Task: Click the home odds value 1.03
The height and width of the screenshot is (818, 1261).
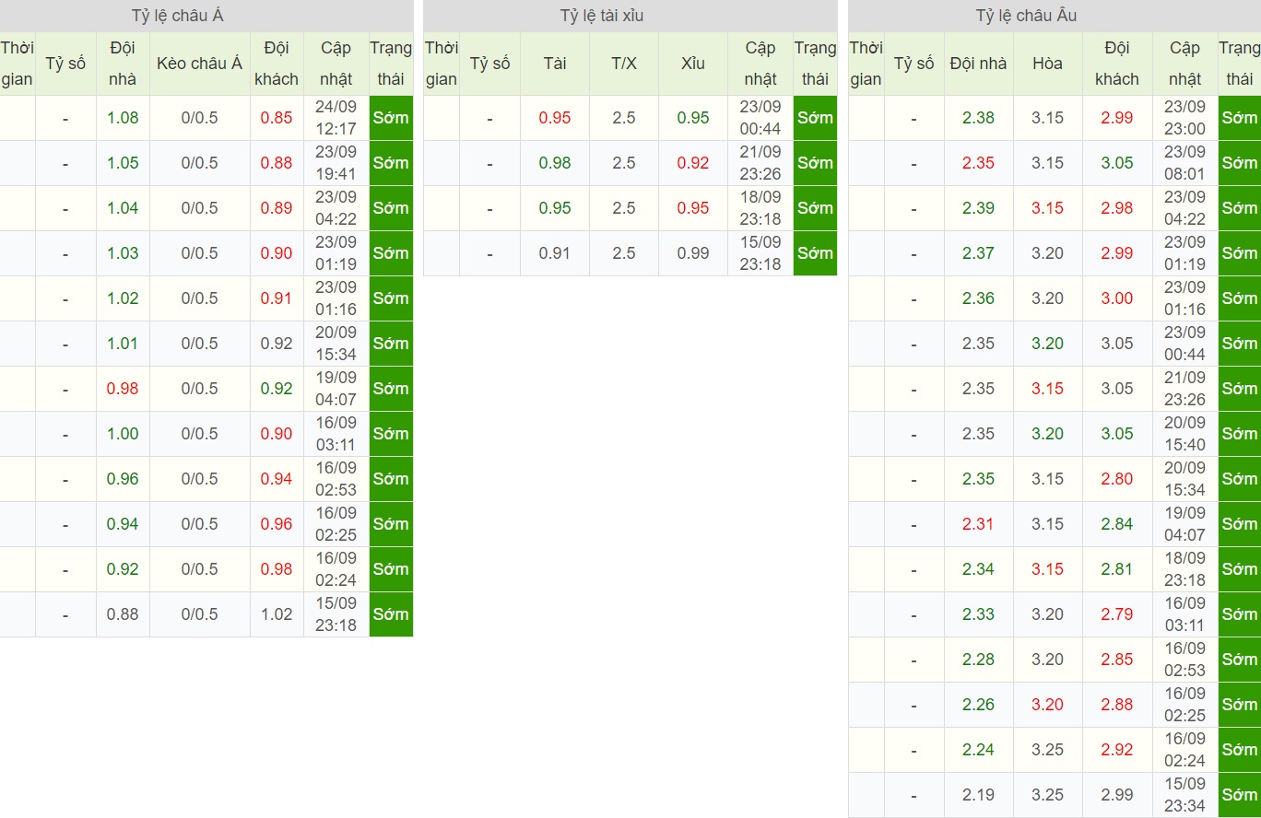Action: click(123, 253)
